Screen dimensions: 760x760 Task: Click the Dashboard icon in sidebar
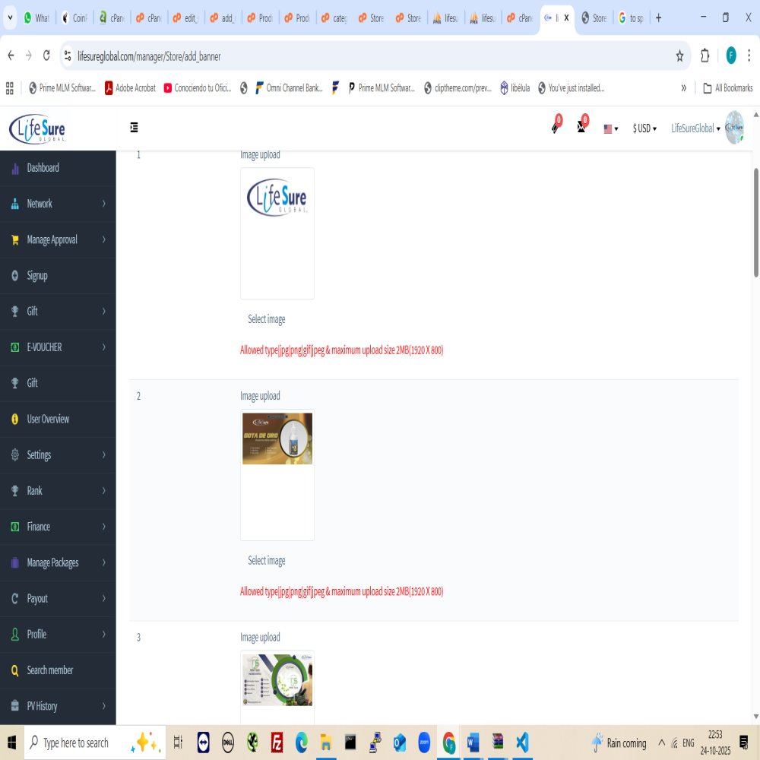(15, 168)
